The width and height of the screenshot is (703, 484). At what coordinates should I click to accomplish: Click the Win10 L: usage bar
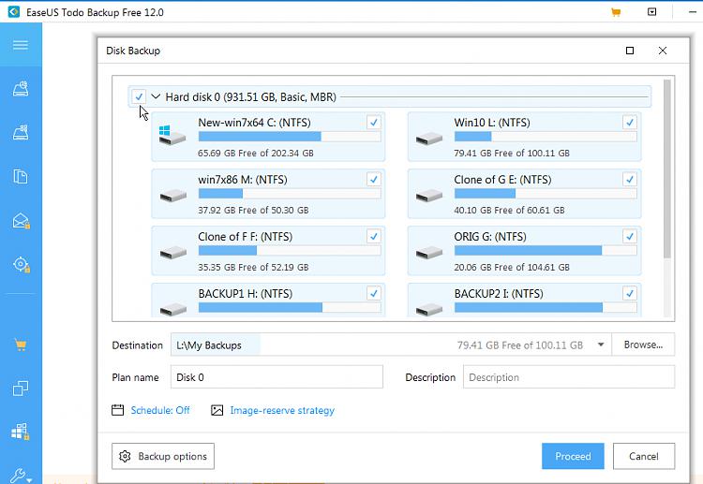(x=546, y=136)
